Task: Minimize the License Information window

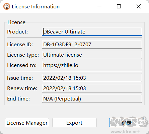Action: tap(99, 6)
